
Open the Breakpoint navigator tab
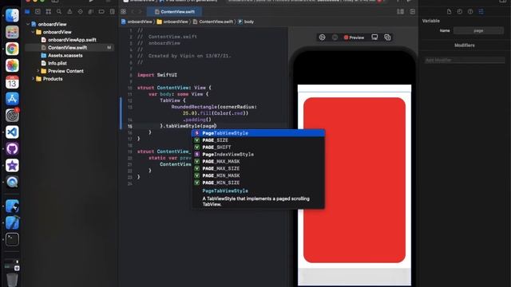(101, 12)
